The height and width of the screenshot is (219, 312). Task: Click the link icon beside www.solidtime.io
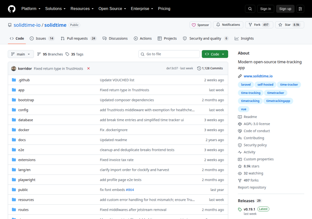[240, 76]
